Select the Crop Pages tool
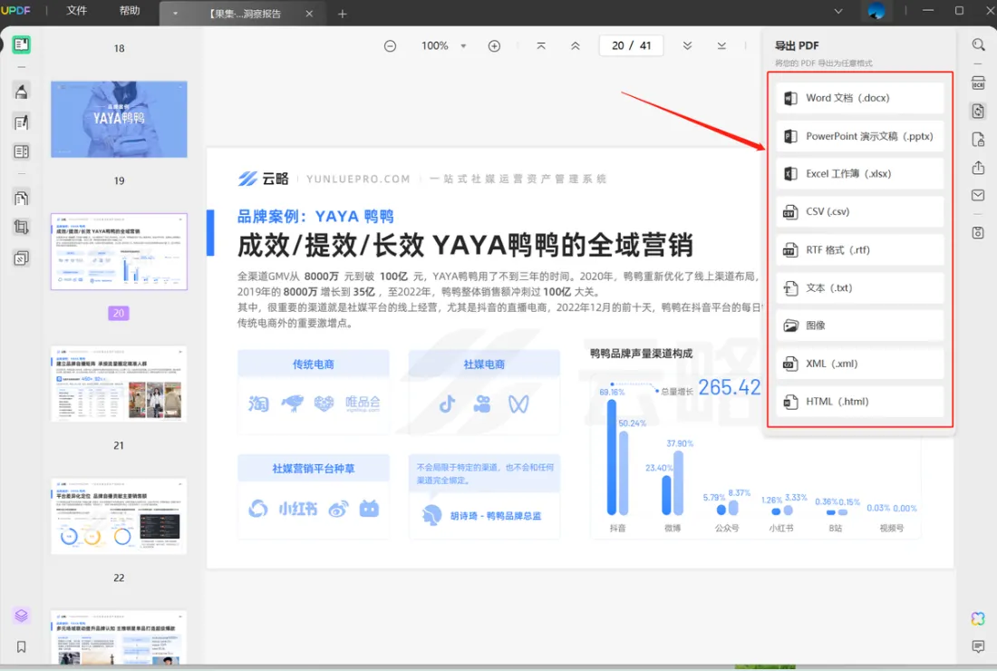997x671 pixels. click(x=21, y=227)
